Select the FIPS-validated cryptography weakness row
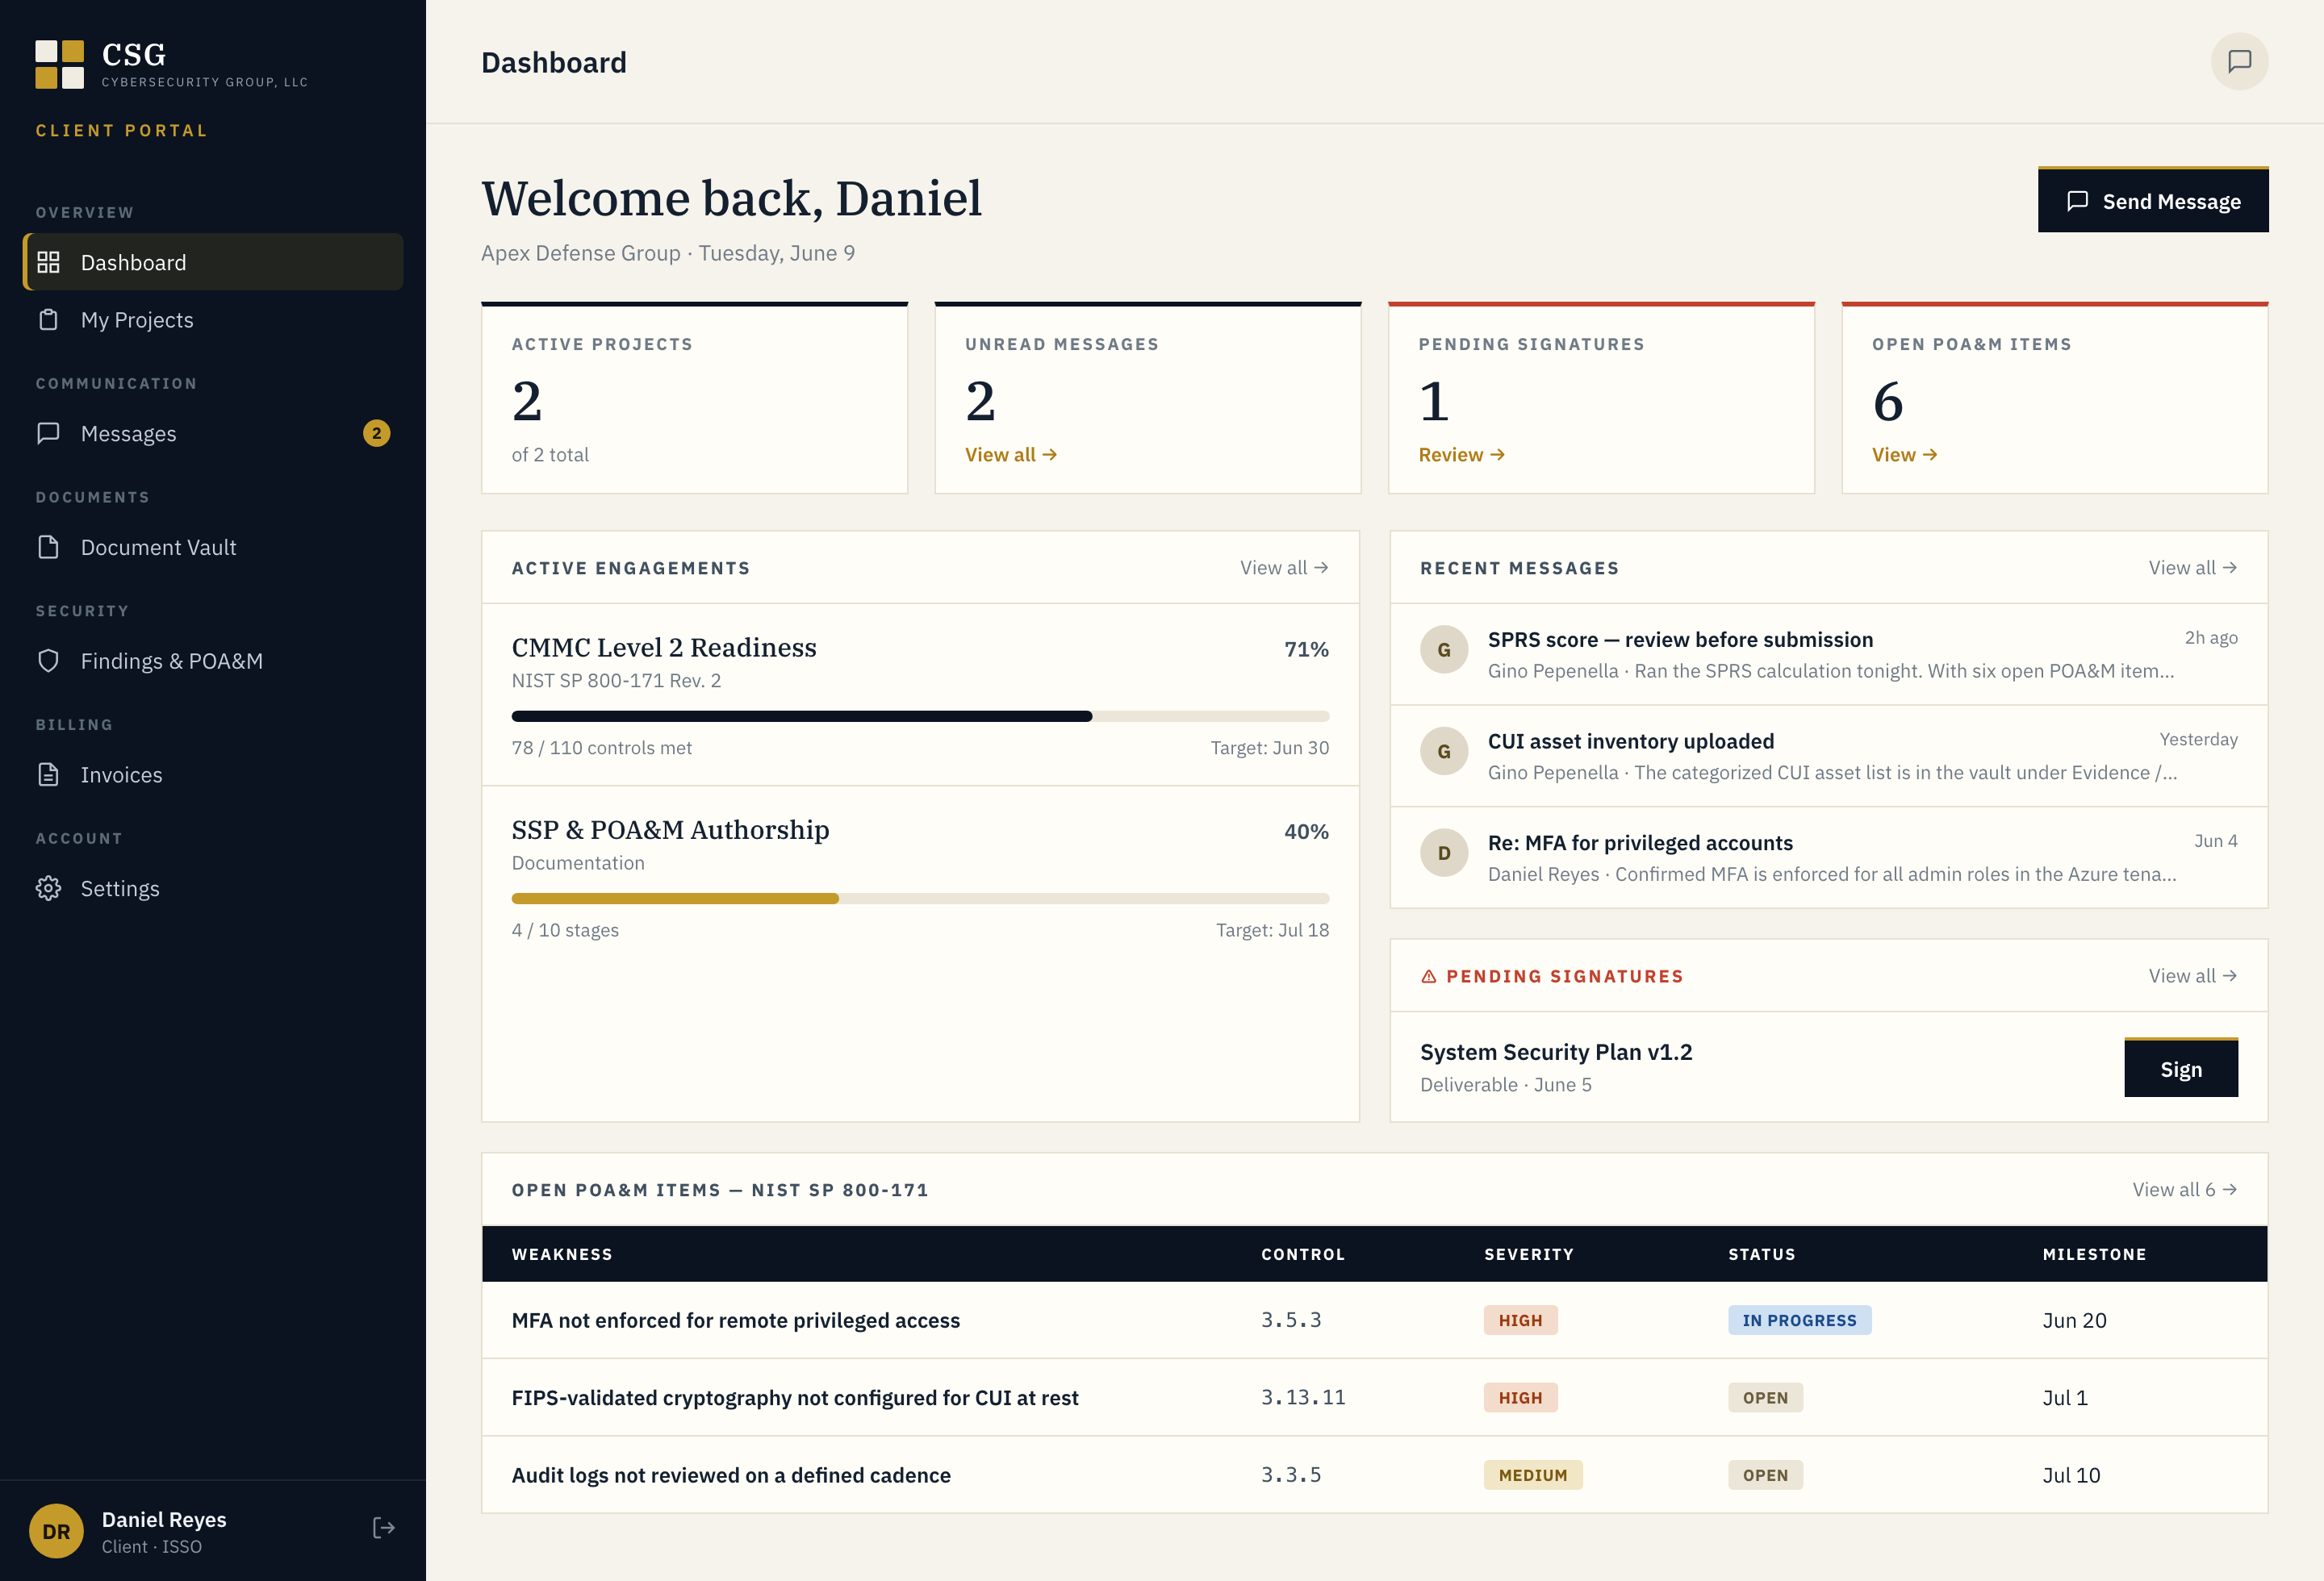Image resolution: width=2324 pixels, height=1581 pixels. 1374,1397
